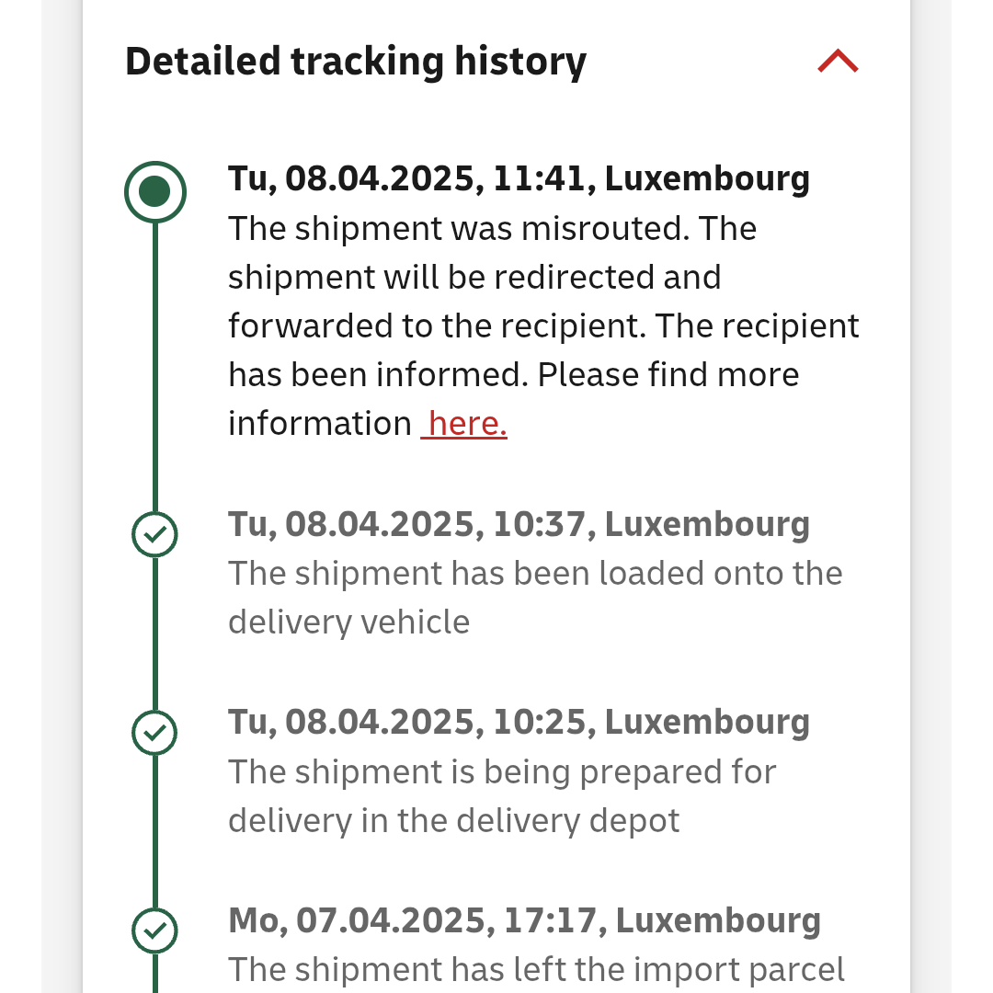Click the Mo, 07.04.2025 17:17 event title
Image resolution: width=993 pixels, height=993 pixels.
click(524, 920)
